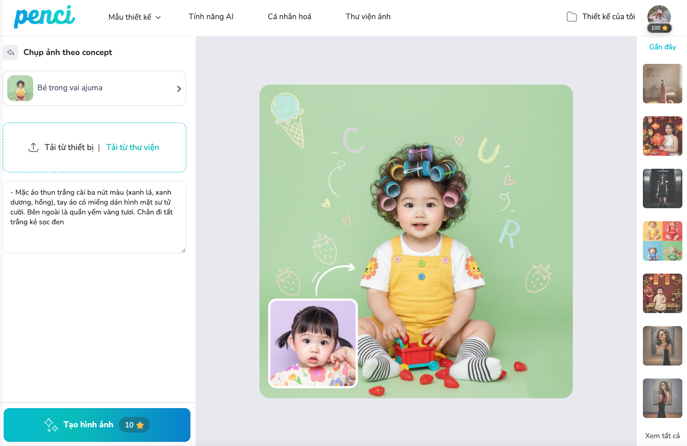Screen dimensions: 687x446
Task: Open the four-color baby collage recent thumbnail
Action: coord(663,241)
